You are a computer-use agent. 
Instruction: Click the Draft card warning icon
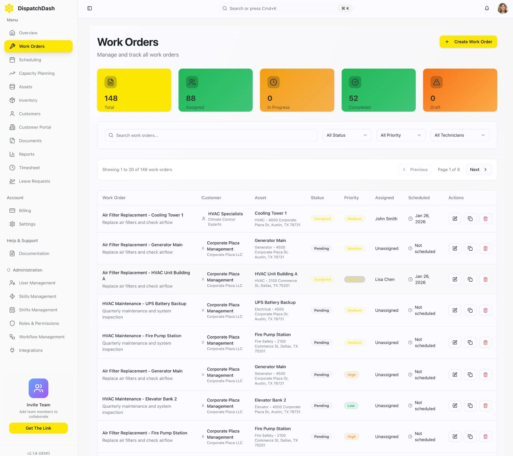click(x=437, y=82)
